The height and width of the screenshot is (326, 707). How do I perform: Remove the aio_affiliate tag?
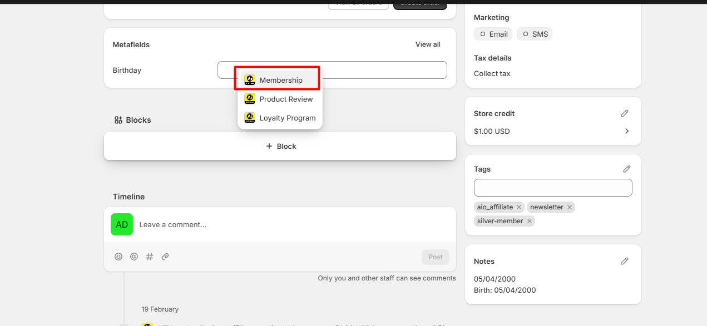coord(519,207)
